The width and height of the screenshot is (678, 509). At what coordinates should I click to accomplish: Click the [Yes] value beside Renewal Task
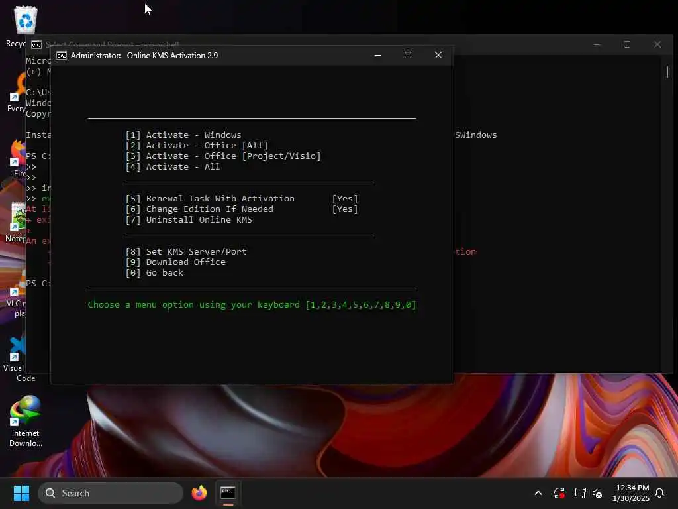pos(345,199)
